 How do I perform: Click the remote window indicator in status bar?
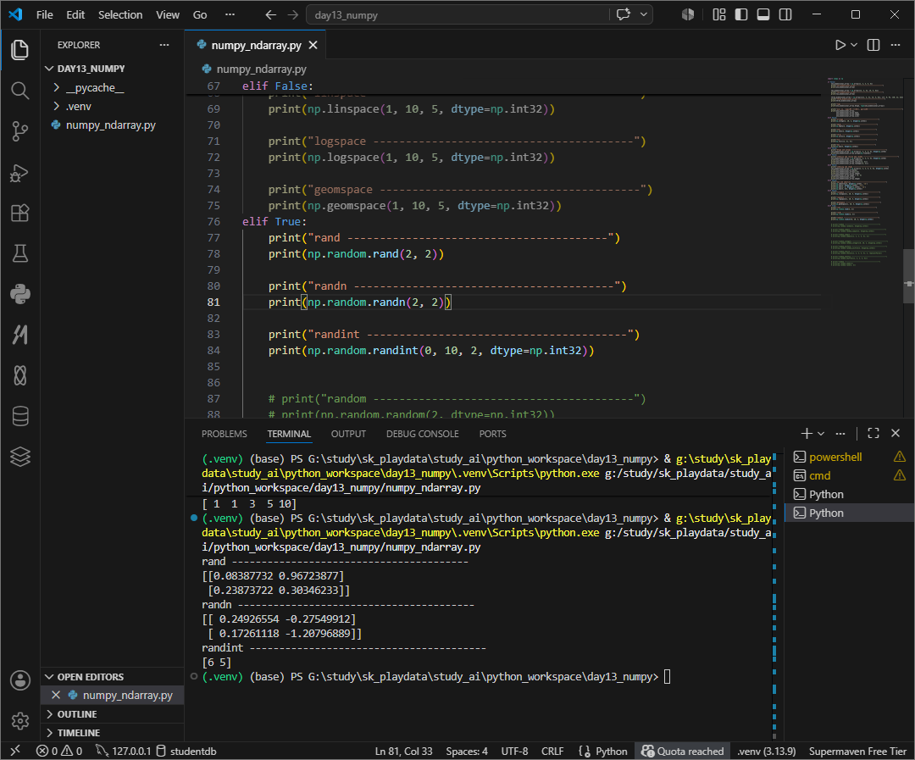tap(15, 751)
